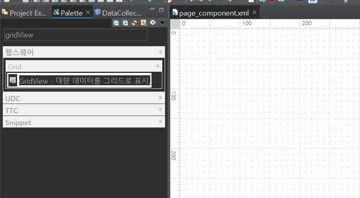
Task: Close the Palette tab
Action: 88,12
